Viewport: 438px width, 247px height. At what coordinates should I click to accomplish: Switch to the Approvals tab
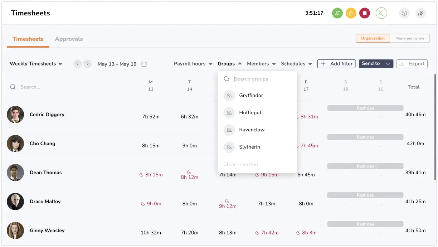coord(69,39)
